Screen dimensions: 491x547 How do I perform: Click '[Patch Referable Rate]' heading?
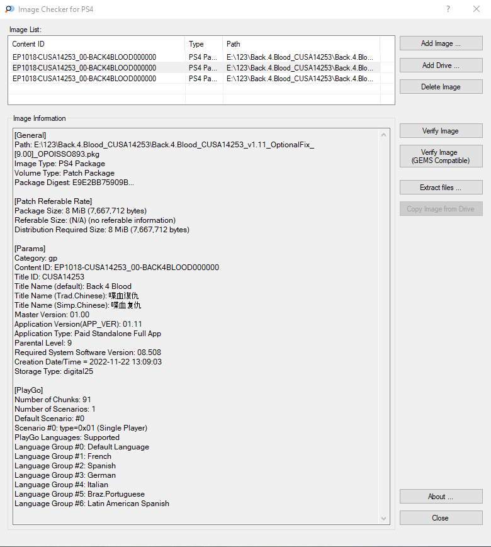[54, 201]
